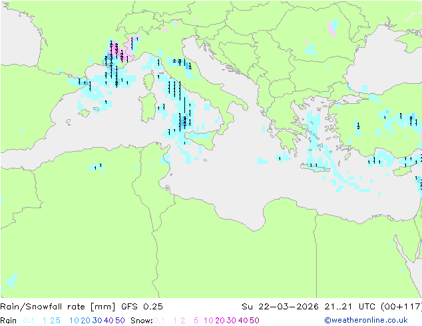Pick the snow legend 40 color value
Screen dimensions: 422x326
tap(243, 321)
